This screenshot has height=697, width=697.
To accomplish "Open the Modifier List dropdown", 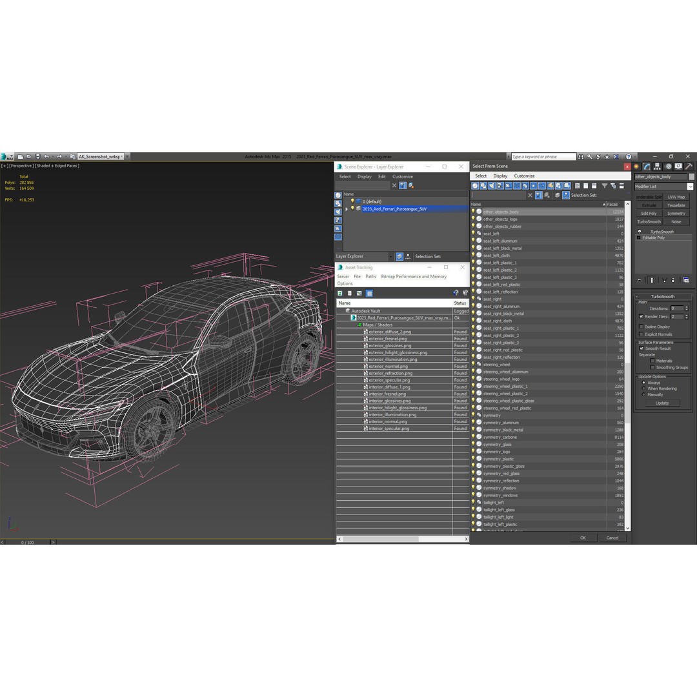I will tap(690, 187).
